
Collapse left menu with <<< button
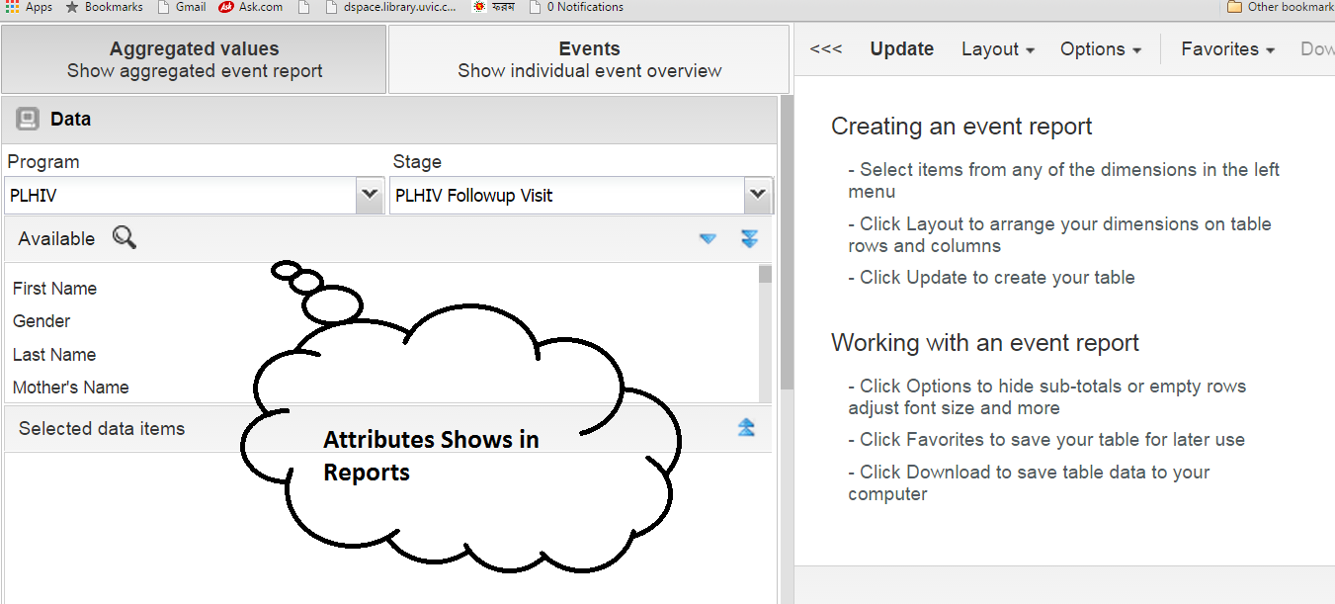(826, 48)
